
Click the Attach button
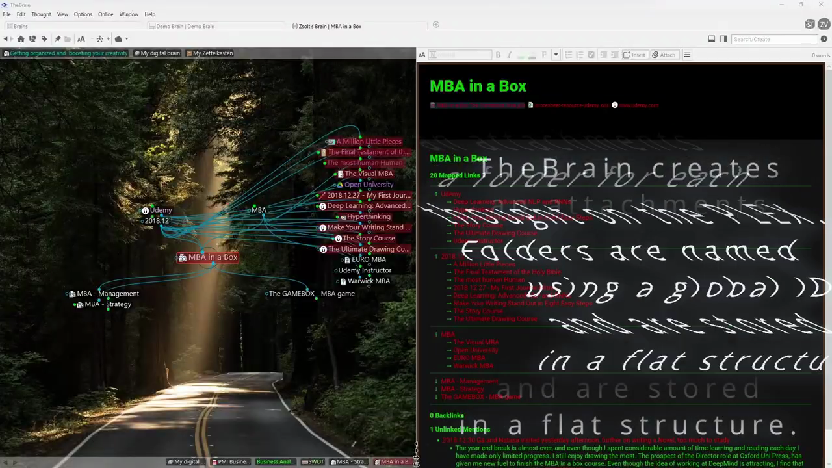tap(664, 55)
